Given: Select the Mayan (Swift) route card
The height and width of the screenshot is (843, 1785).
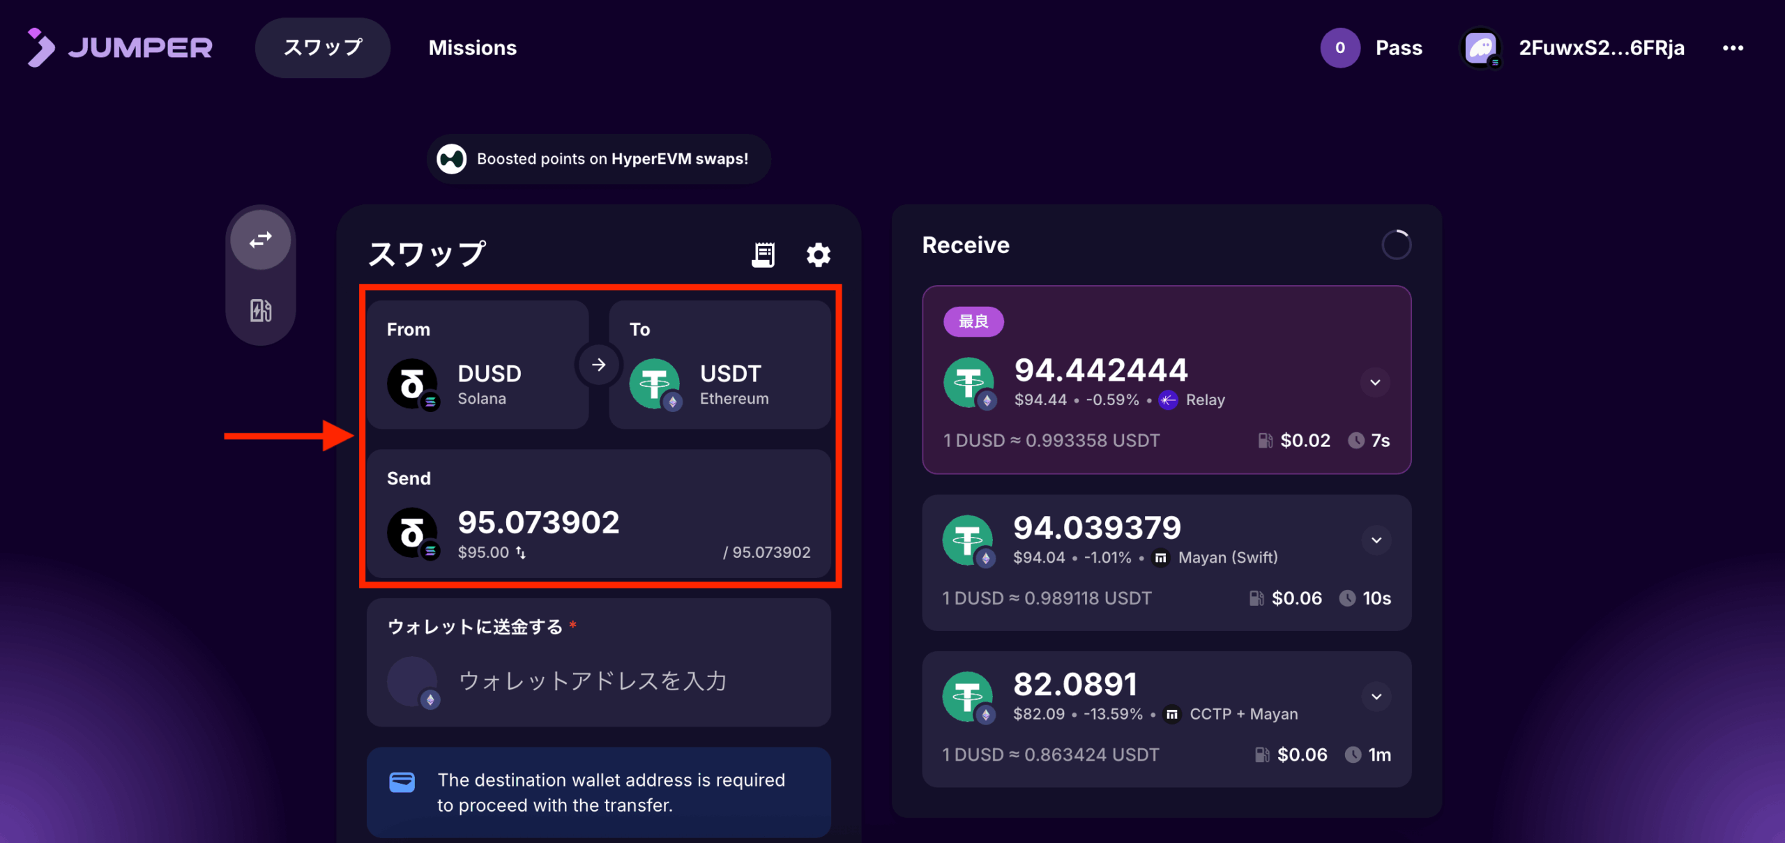Looking at the screenshot, I should coord(1167,563).
